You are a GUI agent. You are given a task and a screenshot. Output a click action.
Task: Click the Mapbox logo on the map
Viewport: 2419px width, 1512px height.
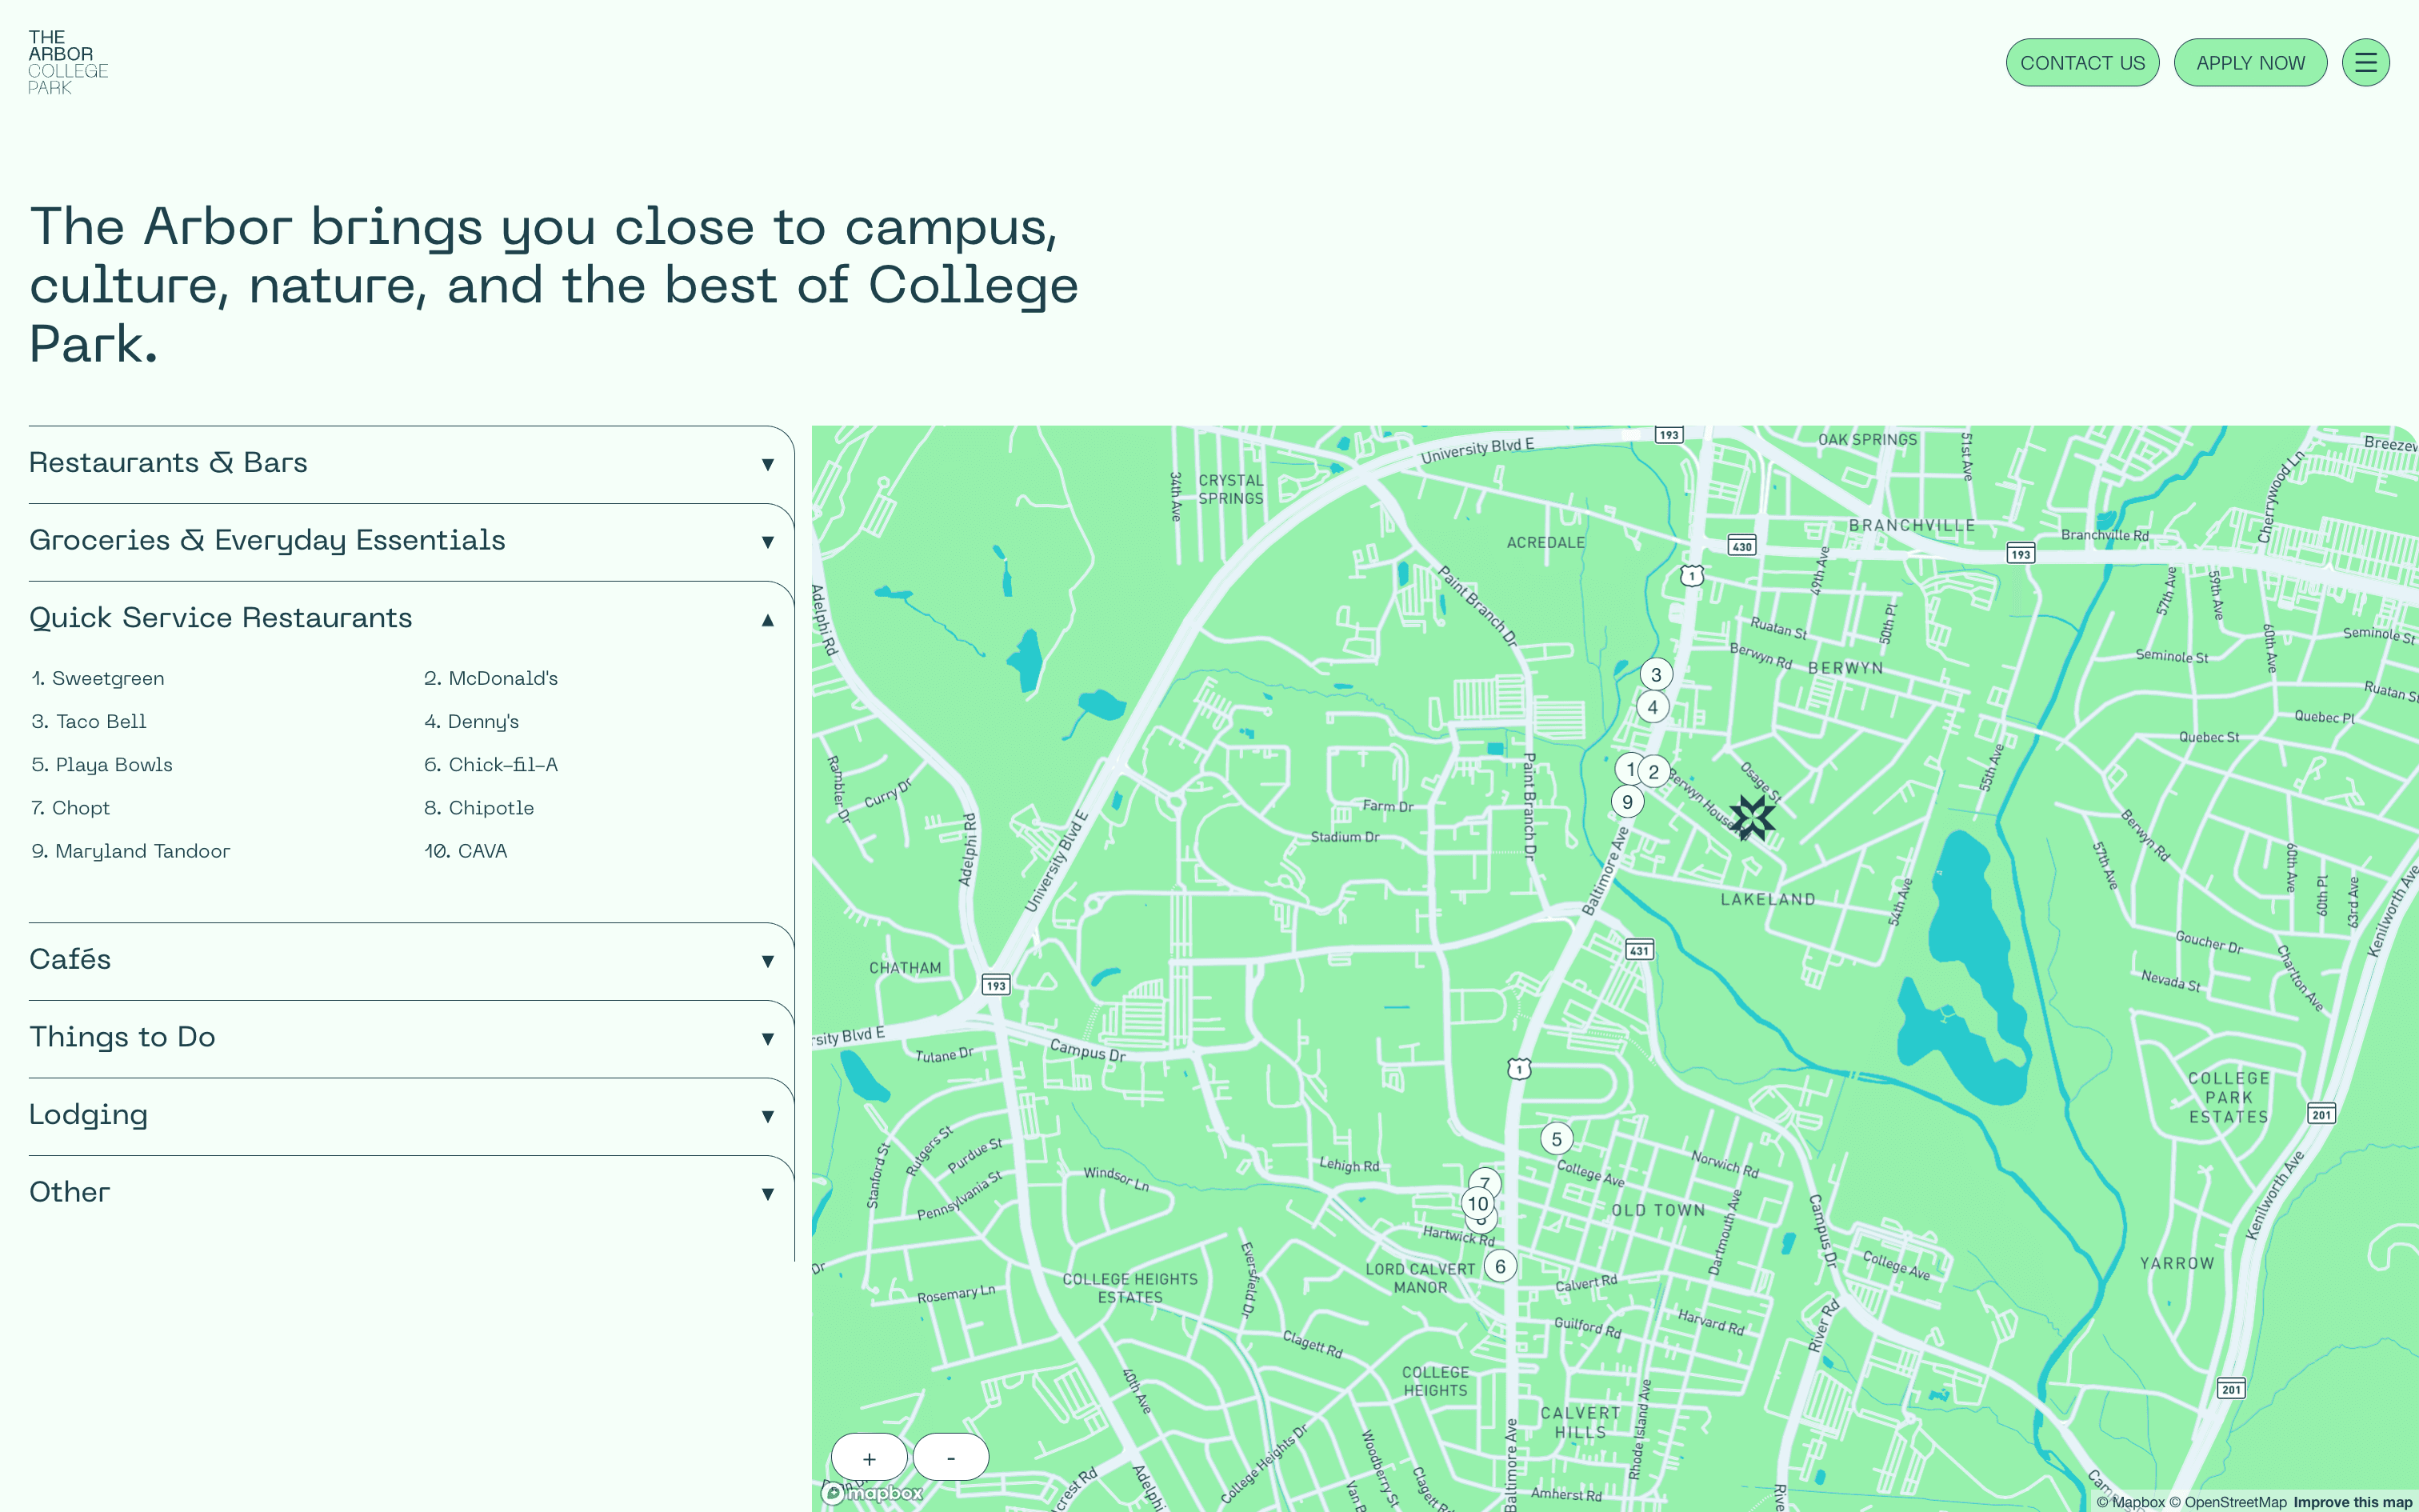coord(873,1493)
